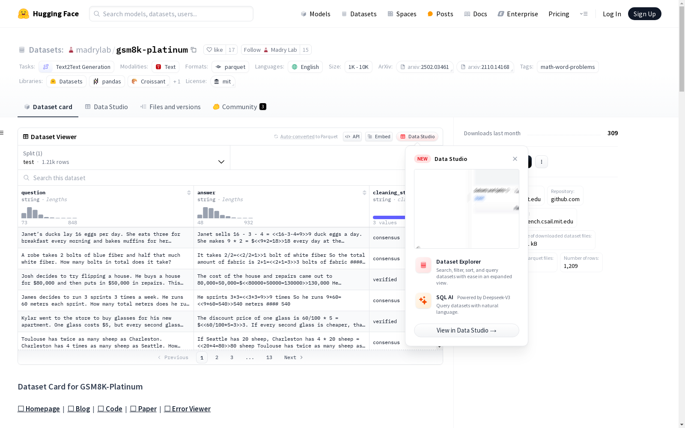Expand the Split test dropdown

124,158
